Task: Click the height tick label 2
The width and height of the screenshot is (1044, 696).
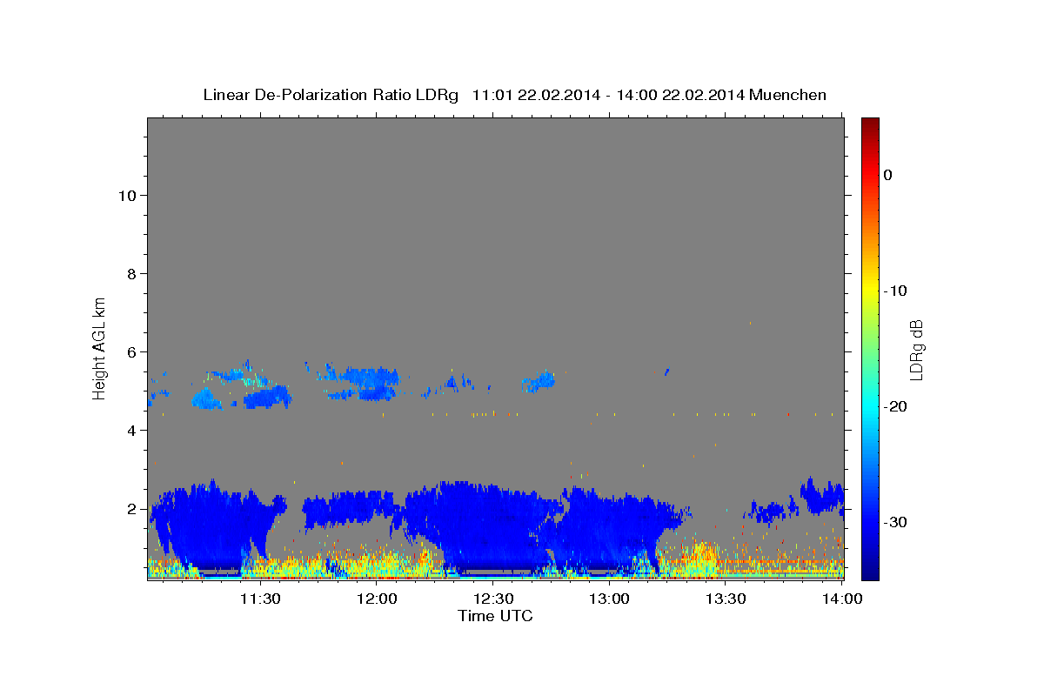Action: click(130, 508)
